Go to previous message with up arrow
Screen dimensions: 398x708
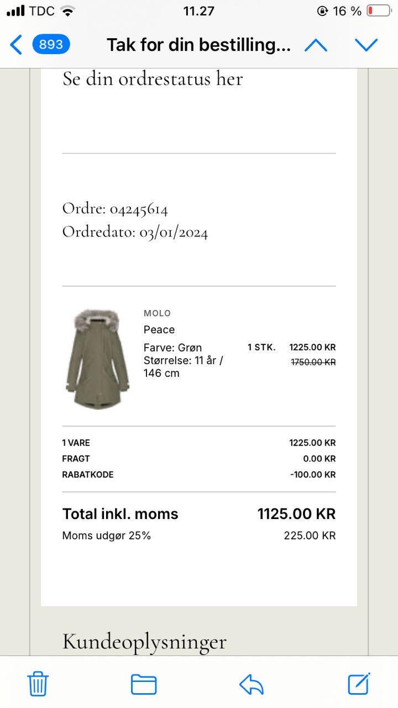coord(316,45)
